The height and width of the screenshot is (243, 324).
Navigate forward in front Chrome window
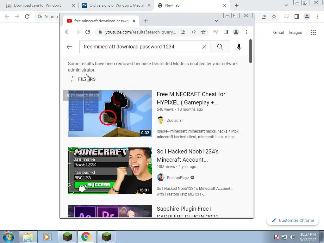coord(78,32)
